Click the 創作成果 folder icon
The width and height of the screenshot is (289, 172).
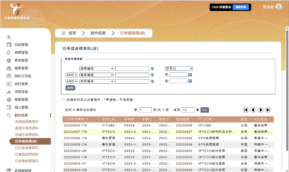(9, 115)
